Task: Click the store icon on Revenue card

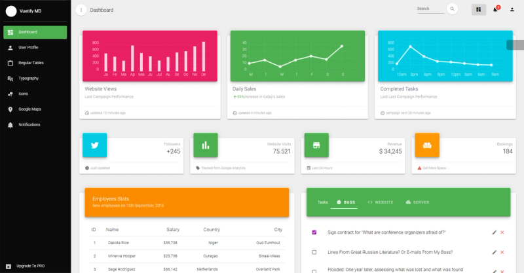Action: pos(316,145)
